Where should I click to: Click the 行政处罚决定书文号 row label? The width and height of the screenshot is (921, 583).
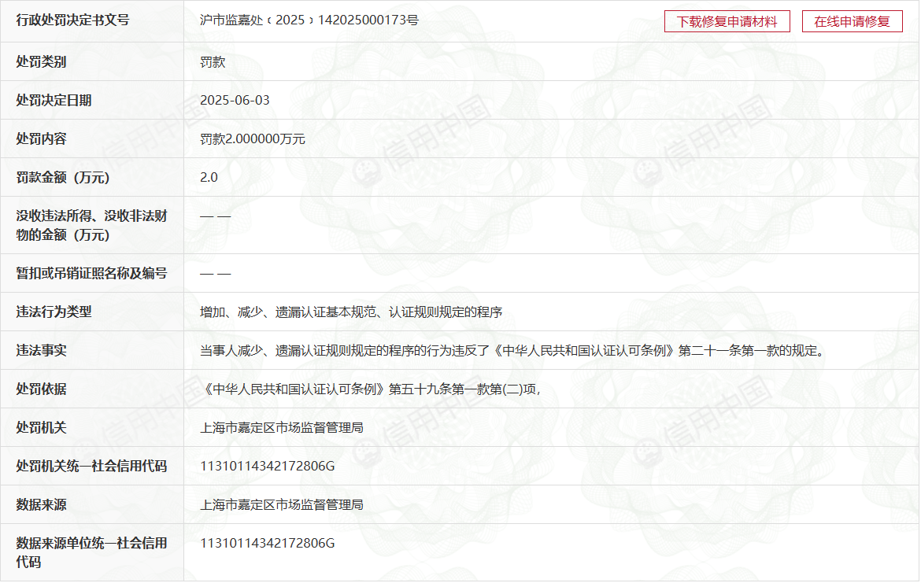pos(72,20)
